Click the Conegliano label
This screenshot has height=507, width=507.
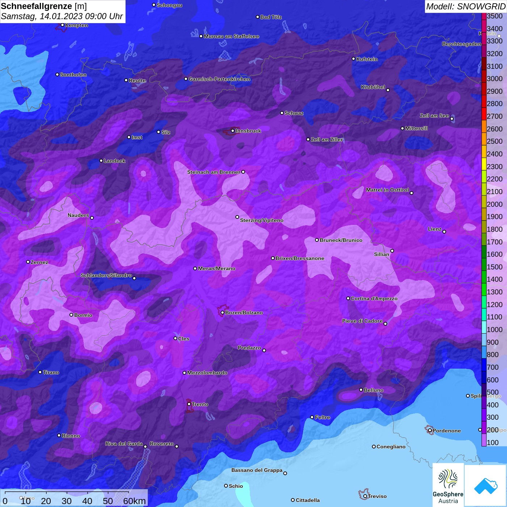click(x=391, y=447)
